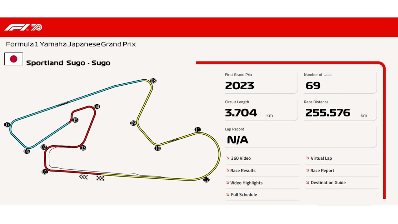Open the Race Results link
This screenshot has height=224, width=398.
pyautogui.click(x=243, y=171)
